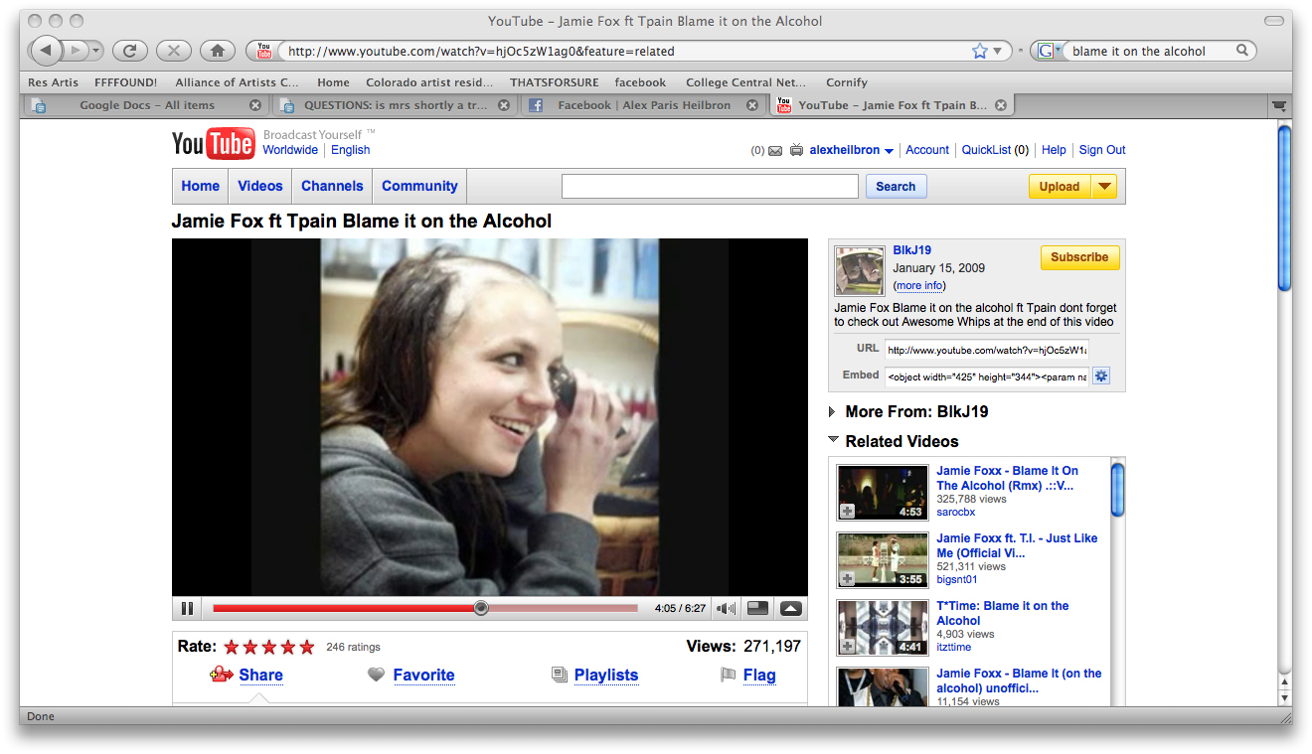Rate the video five stars
The height and width of the screenshot is (754, 1312).
pyautogui.click(x=307, y=647)
